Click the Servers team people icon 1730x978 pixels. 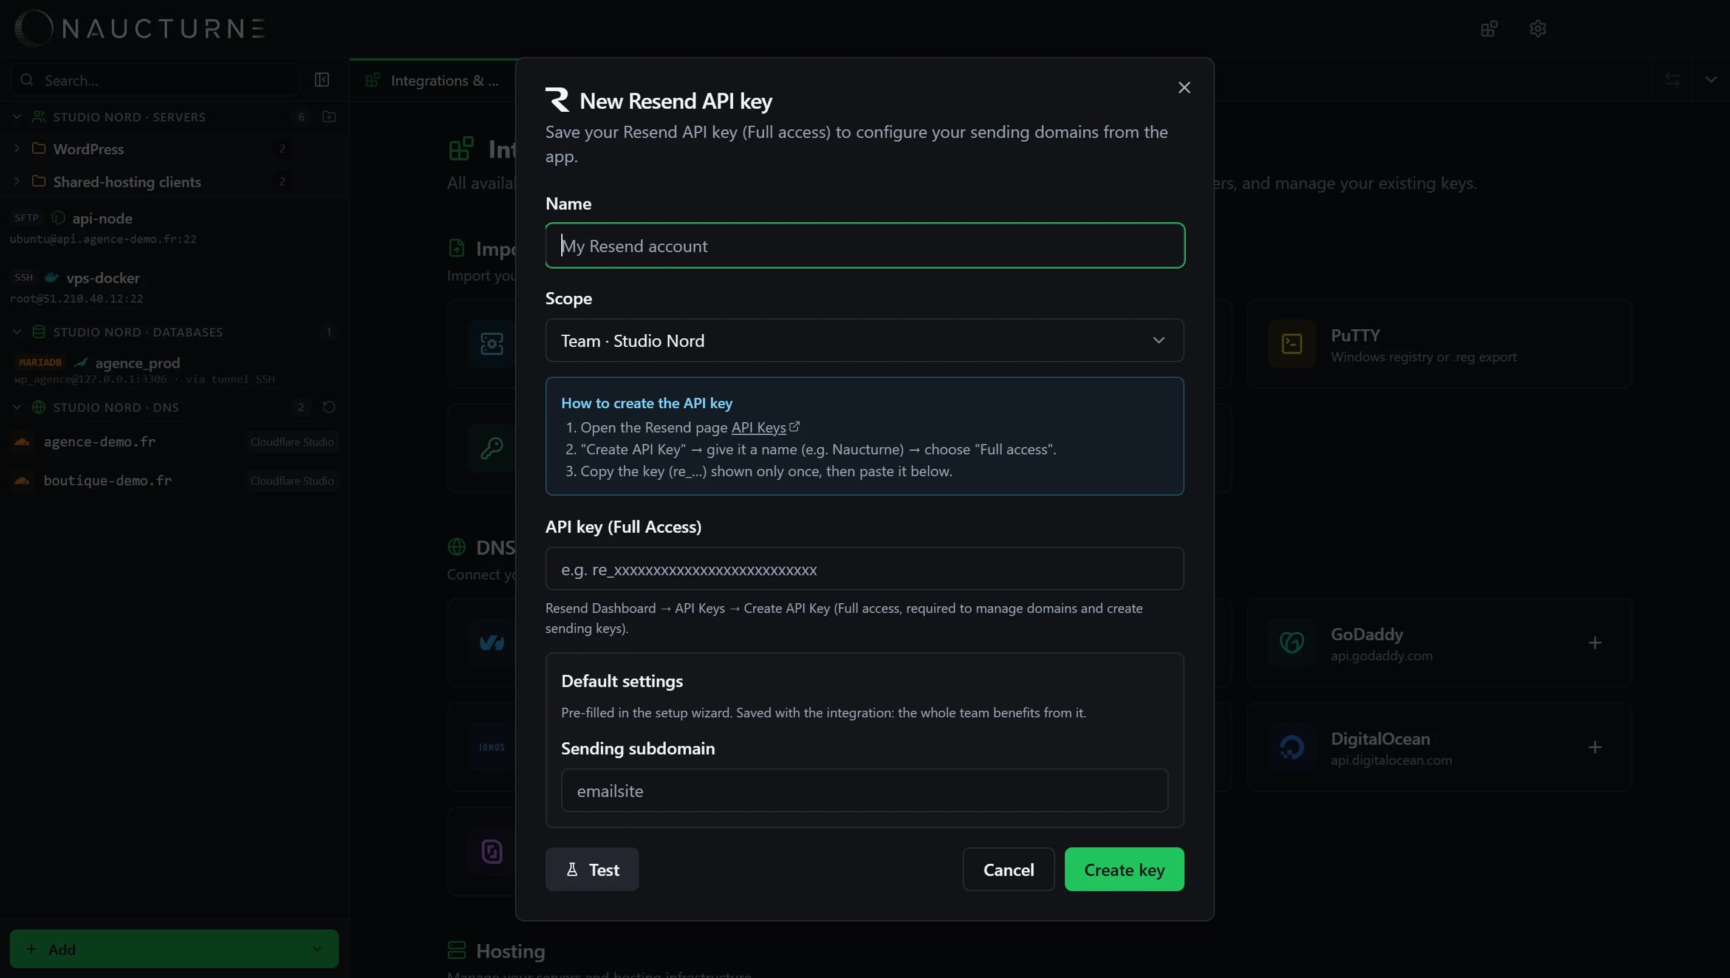click(x=39, y=117)
